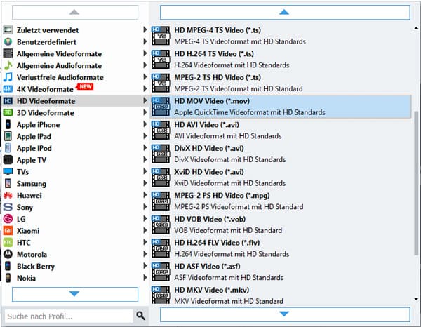Choose the Verlustfreie Audioformate category

click(x=75, y=77)
